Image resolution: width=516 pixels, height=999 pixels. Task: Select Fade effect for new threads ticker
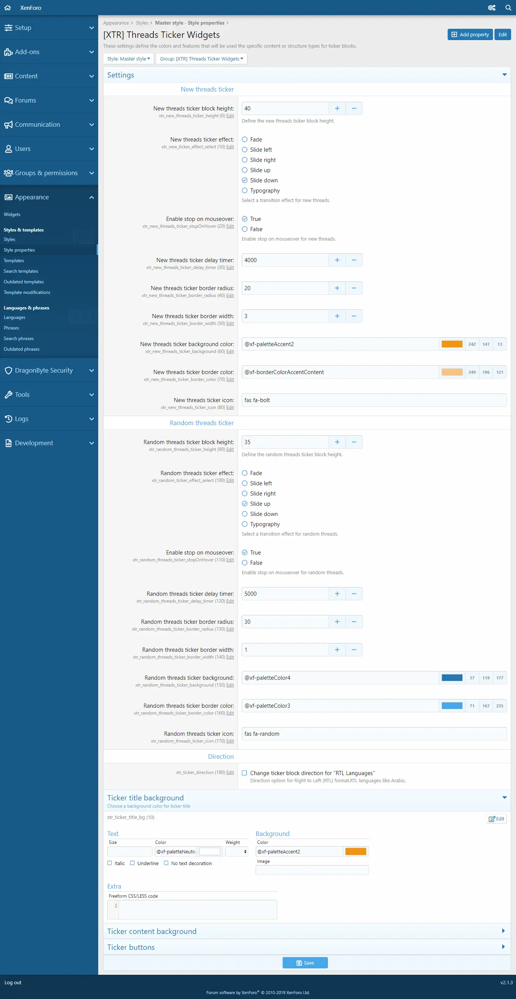point(244,140)
